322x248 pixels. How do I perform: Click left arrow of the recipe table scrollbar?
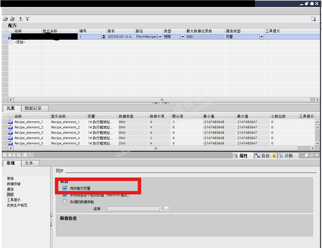pos(11,100)
